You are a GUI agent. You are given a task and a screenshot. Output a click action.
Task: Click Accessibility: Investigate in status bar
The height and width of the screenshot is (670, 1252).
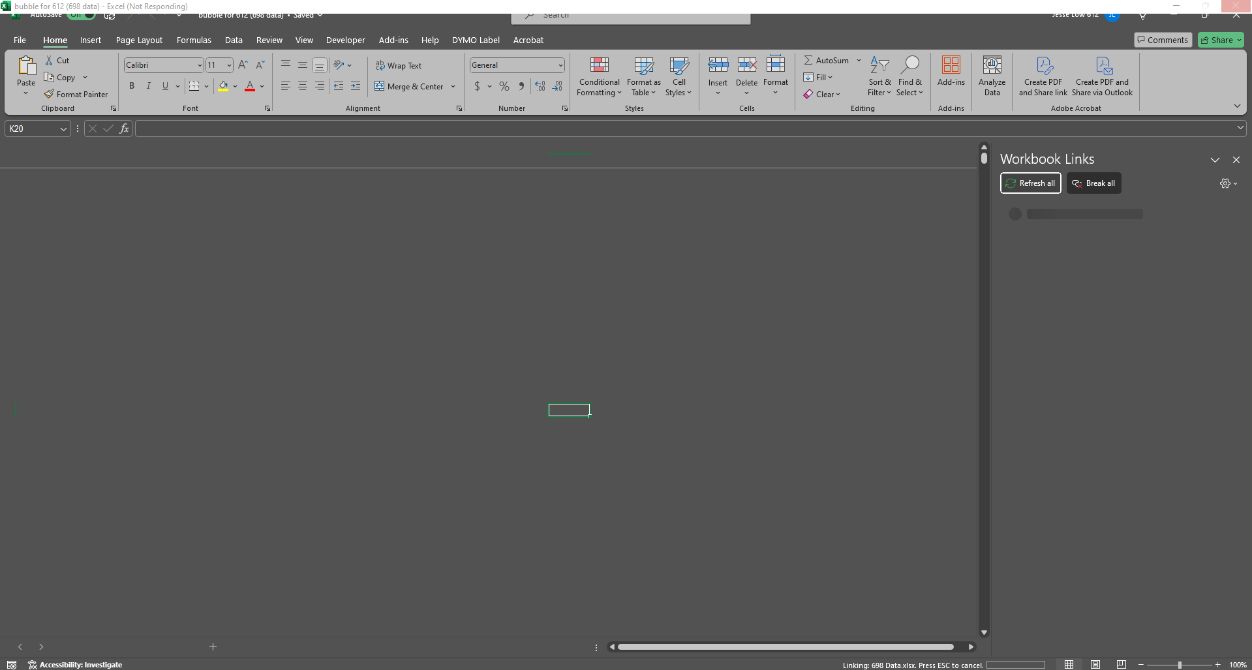point(75,665)
